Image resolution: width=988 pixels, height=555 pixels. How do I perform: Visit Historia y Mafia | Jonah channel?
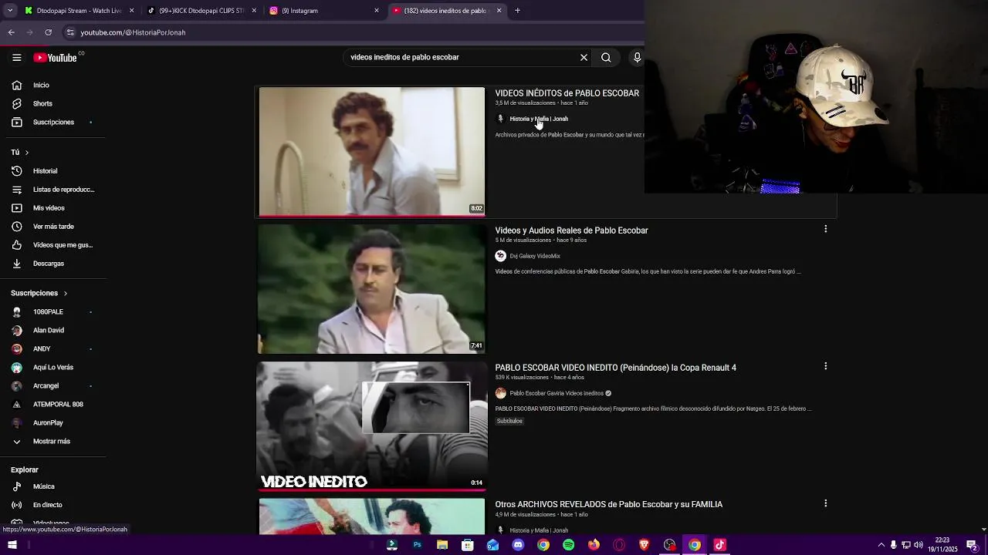[x=539, y=119]
